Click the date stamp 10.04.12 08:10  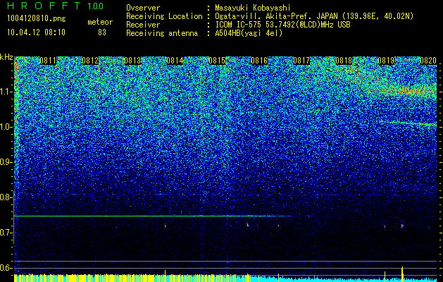click(36, 32)
